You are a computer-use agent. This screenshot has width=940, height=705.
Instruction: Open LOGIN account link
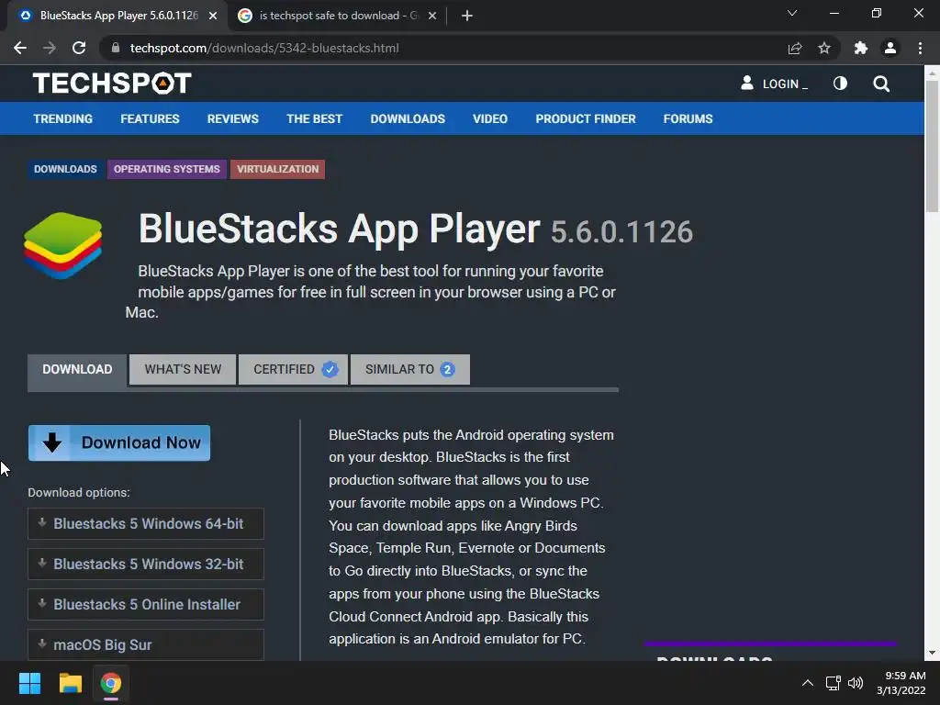774,84
